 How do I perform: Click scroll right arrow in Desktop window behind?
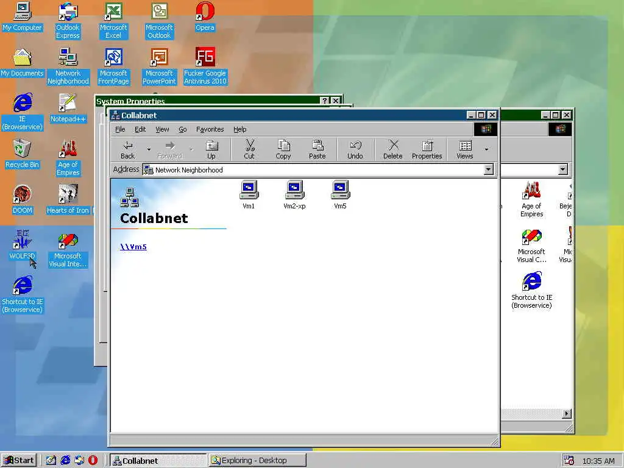[x=566, y=414]
